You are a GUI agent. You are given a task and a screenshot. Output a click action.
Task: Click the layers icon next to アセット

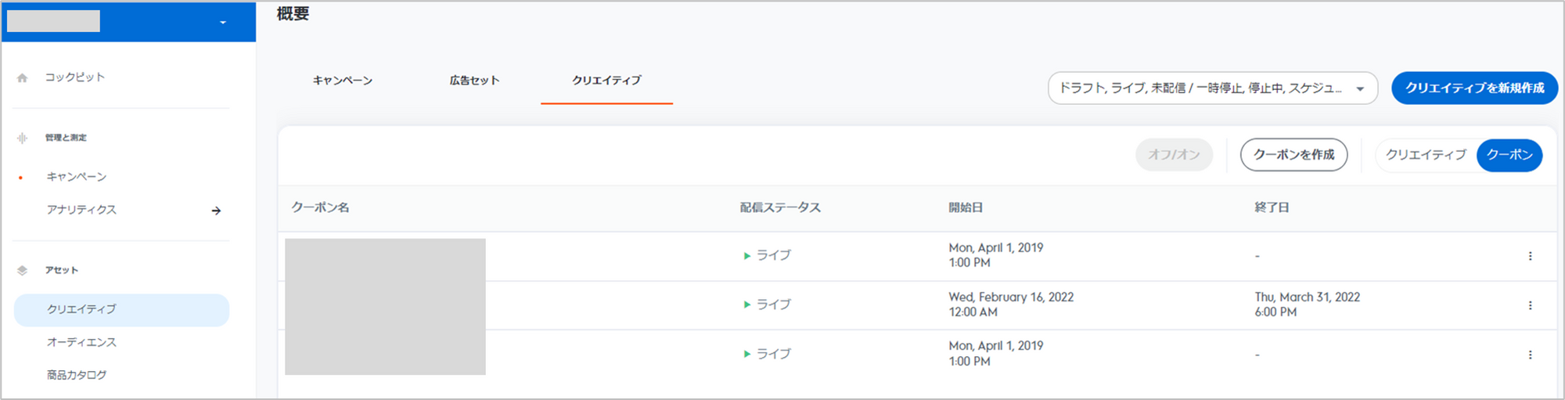[x=22, y=270]
